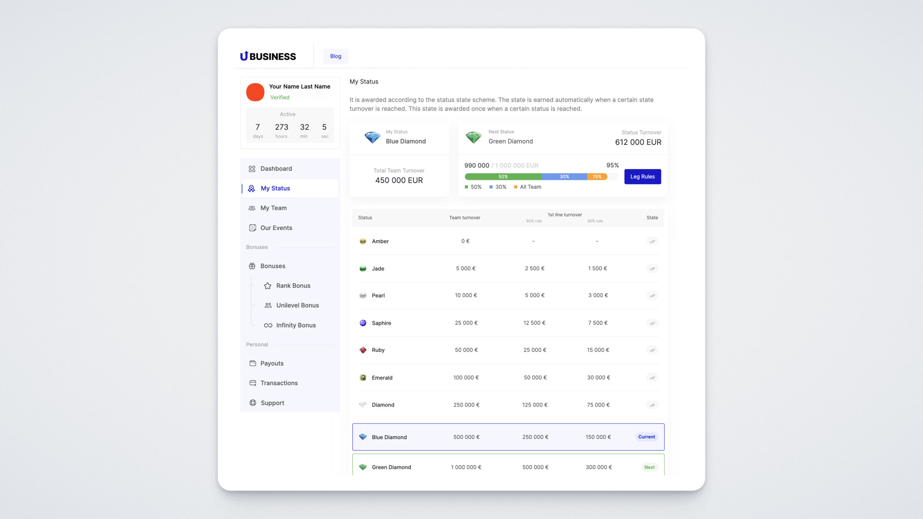This screenshot has height=519, width=923.
Task: Click the Blue Diamond gem in My Status card
Action: (x=372, y=137)
